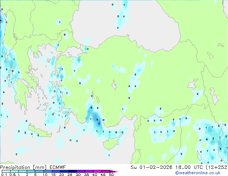Screen dimensions: 228x176
Task: Pick the 10–15 mm blue legend swatch
Action: 47,171
